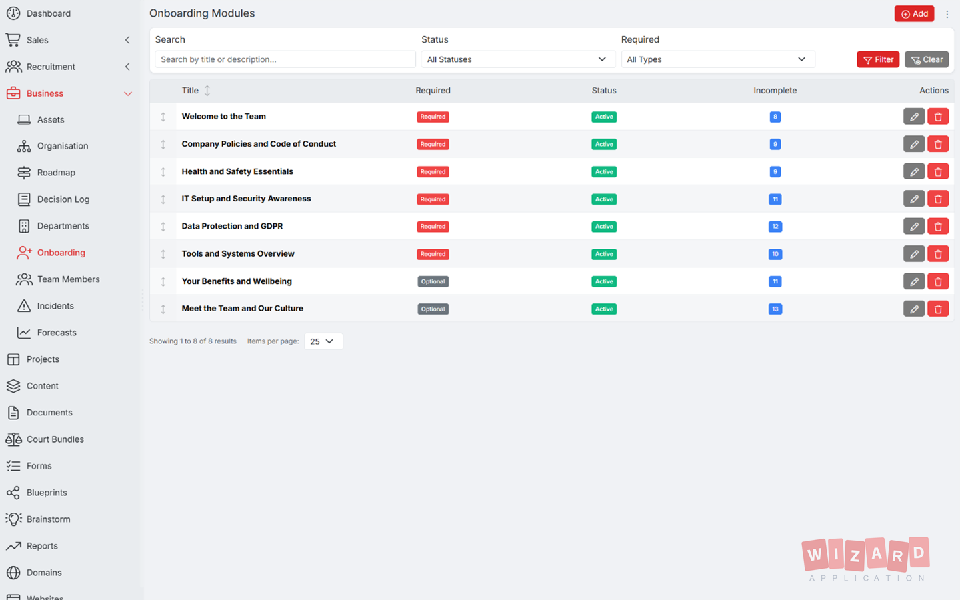Click Active status for Health and Safety Essentials

pyautogui.click(x=604, y=171)
